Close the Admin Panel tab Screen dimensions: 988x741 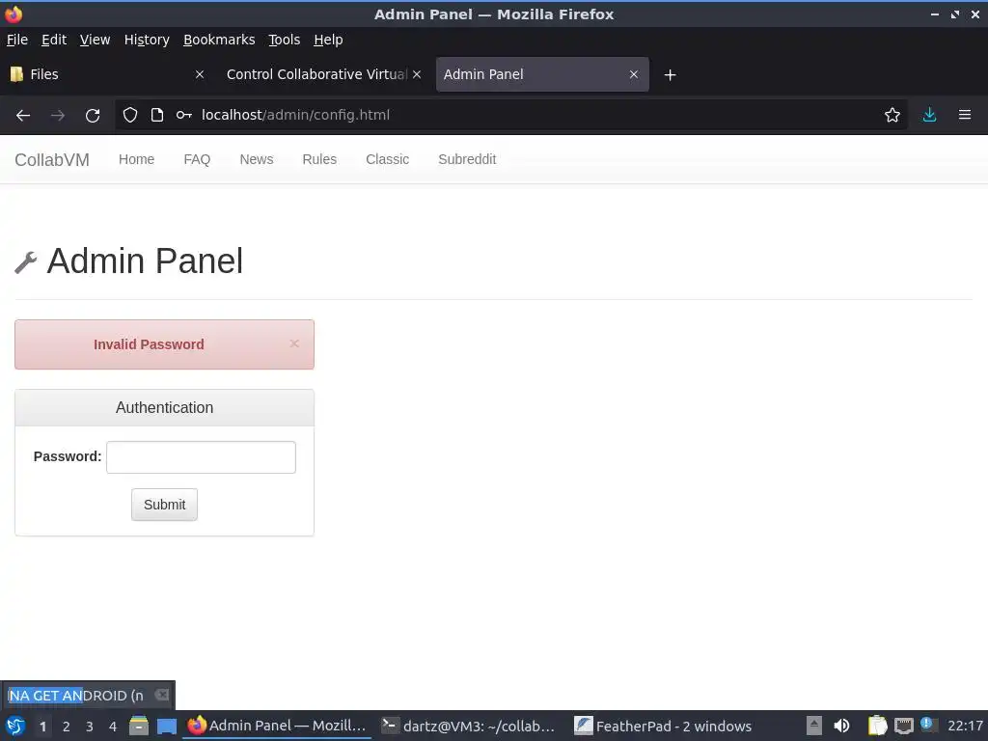click(x=634, y=74)
